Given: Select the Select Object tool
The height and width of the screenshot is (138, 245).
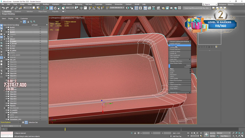Looking at the screenshot, I should [34, 8].
